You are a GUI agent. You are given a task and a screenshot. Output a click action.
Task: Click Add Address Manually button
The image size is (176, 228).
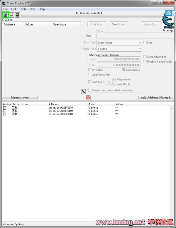[x=156, y=97]
